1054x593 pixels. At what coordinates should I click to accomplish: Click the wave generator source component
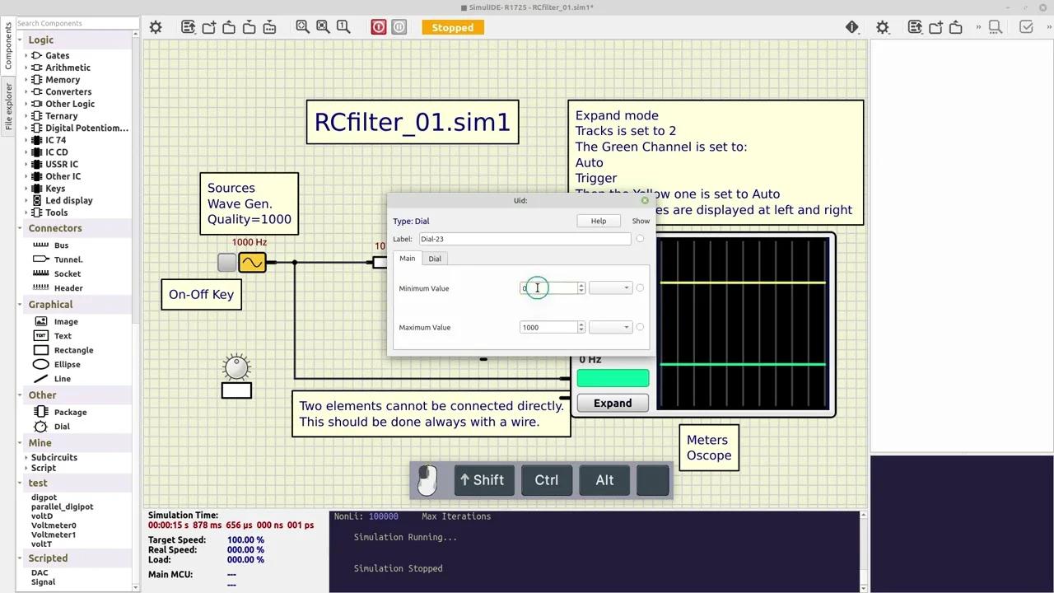[x=252, y=263]
